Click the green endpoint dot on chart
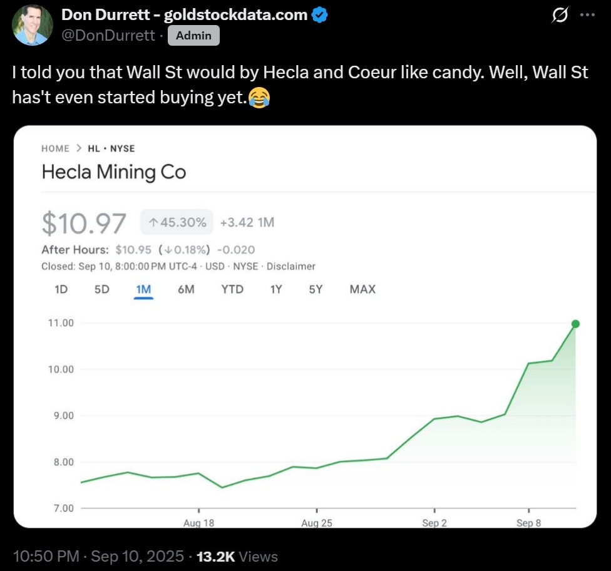The width and height of the screenshot is (611, 571). click(x=575, y=324)
